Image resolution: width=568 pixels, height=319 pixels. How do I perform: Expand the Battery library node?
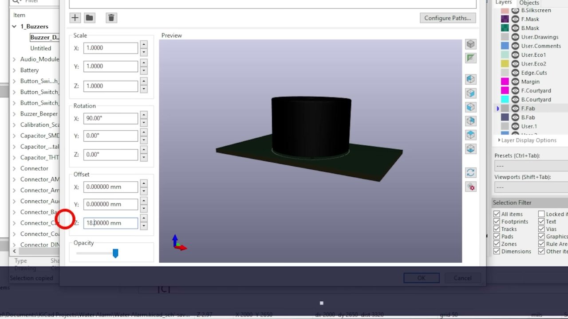pos(14,70)
